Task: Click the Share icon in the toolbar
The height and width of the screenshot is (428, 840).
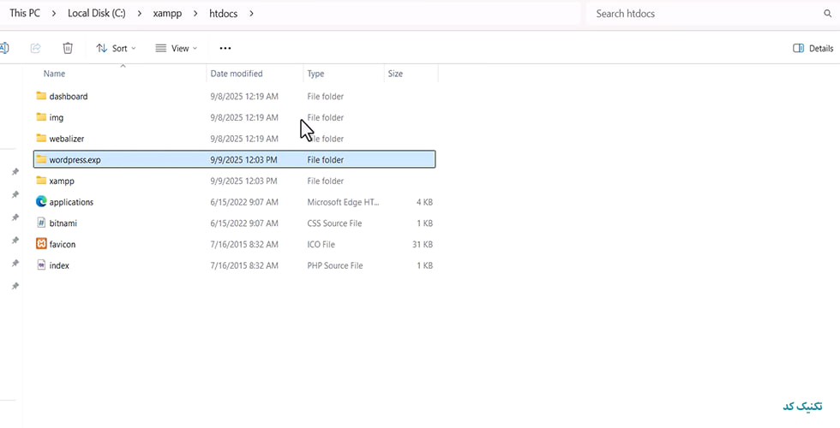Action: click(x=36, y=48)
